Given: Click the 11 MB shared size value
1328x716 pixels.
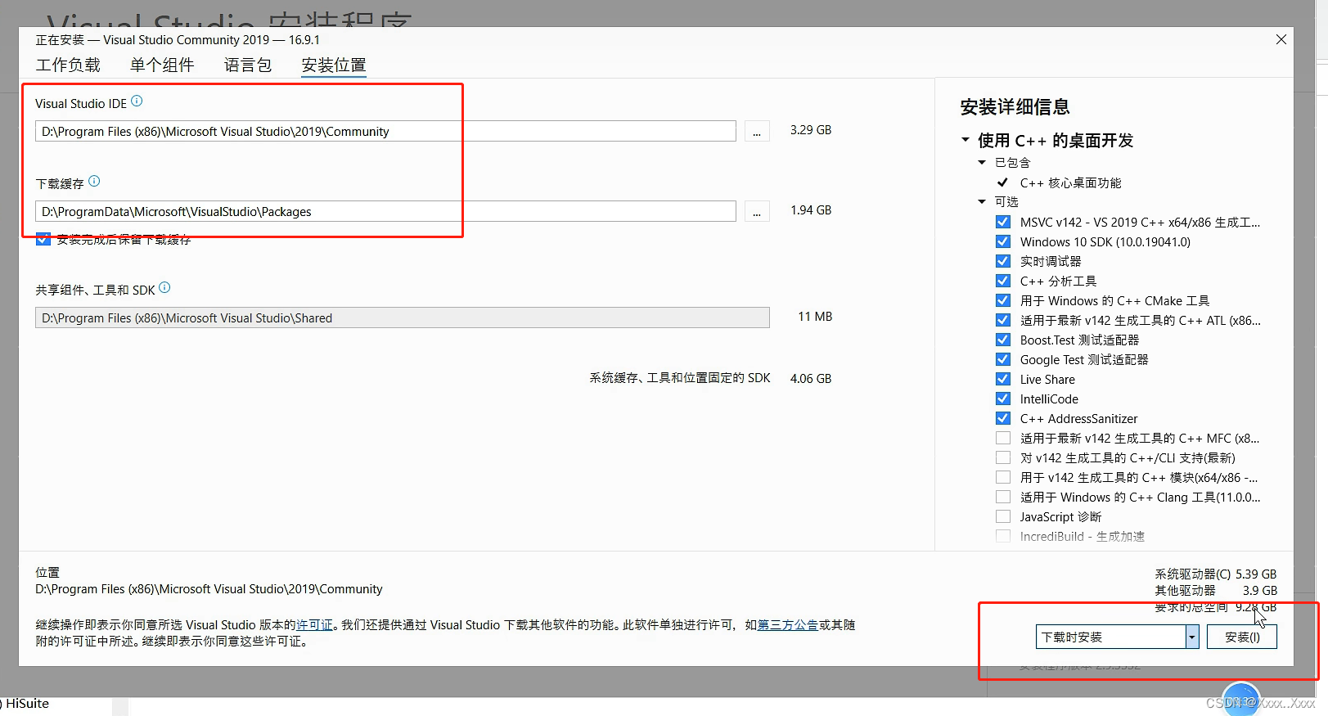Looking at the screenshot, I should pyautogui.click(x=815, y=317).
